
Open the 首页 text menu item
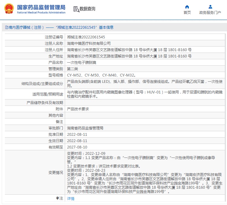click(187, 13)
